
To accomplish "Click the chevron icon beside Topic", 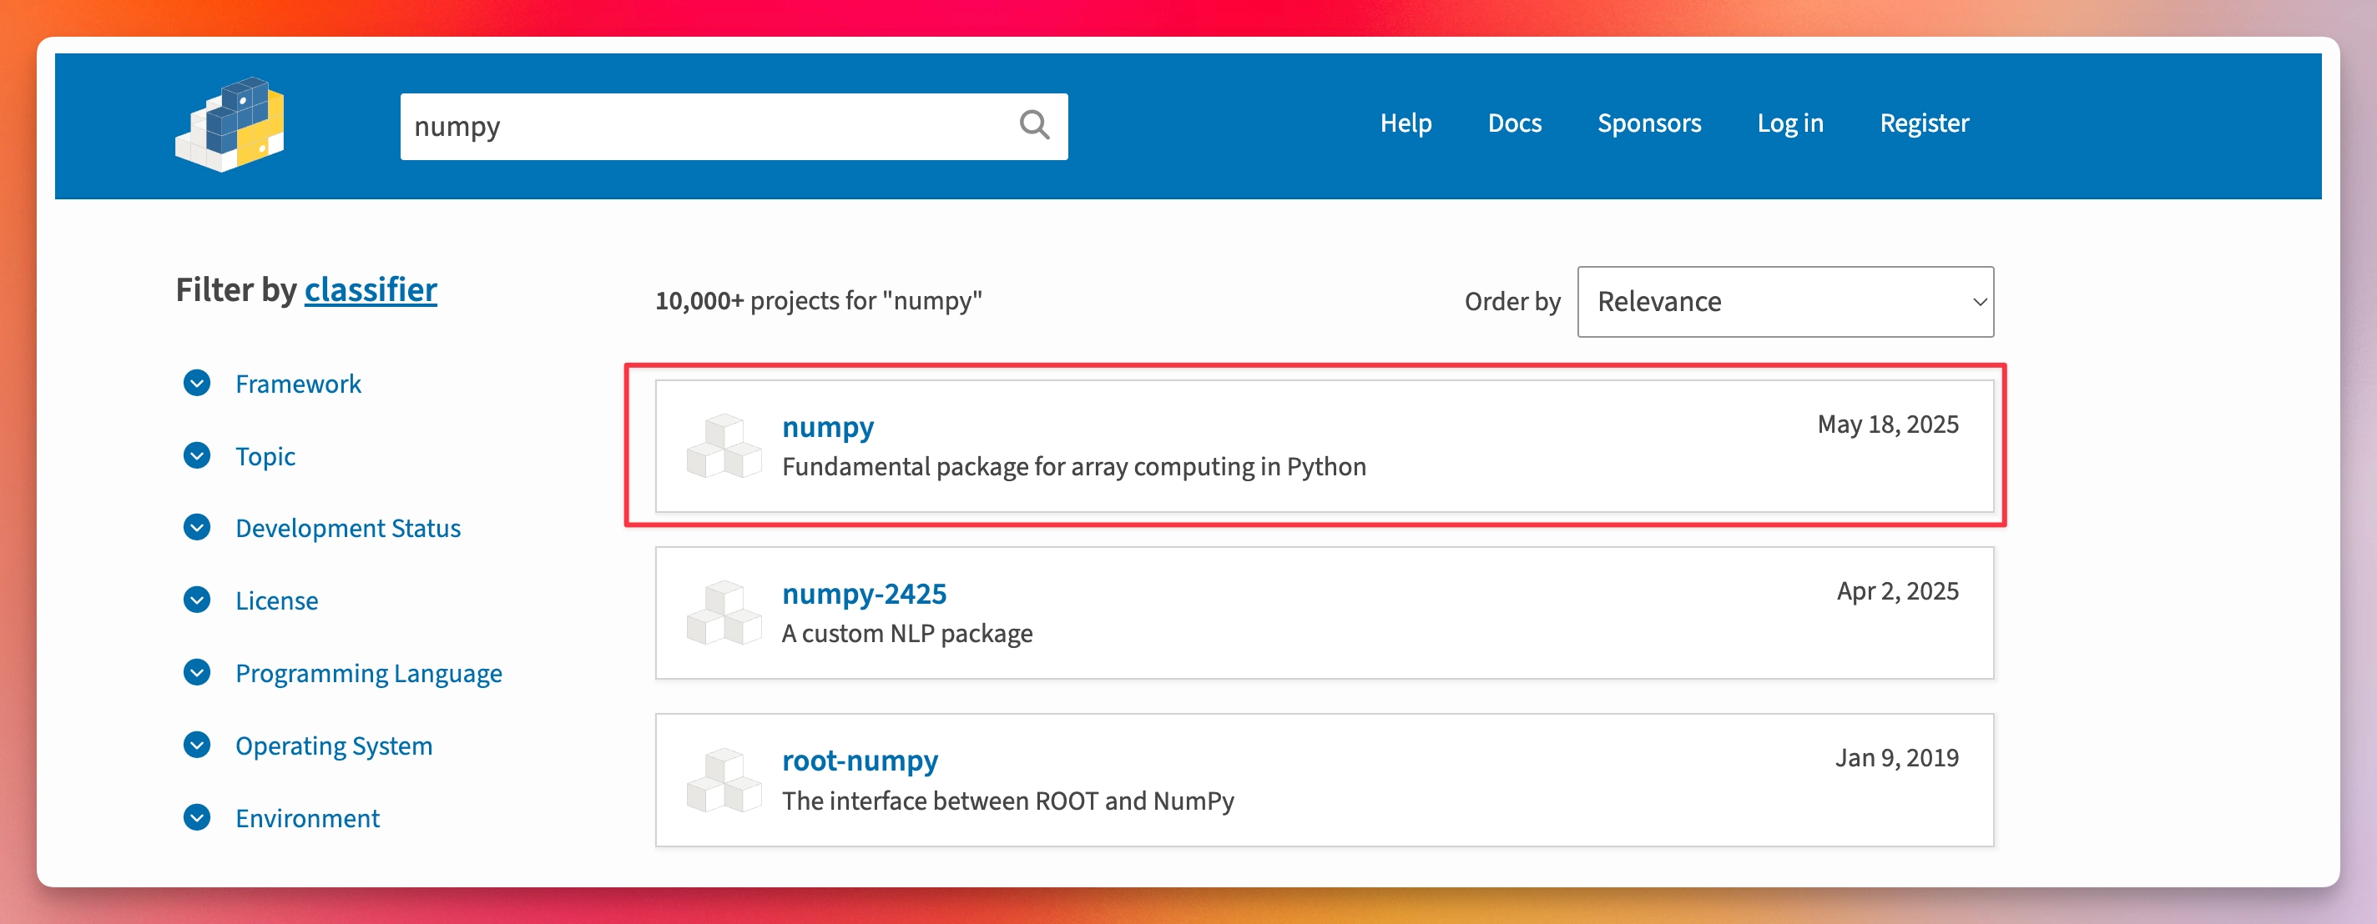I will click(196, 455).
